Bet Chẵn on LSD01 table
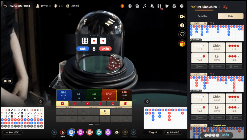This screenshot has width=247, height=140. [x=217, y=98]
